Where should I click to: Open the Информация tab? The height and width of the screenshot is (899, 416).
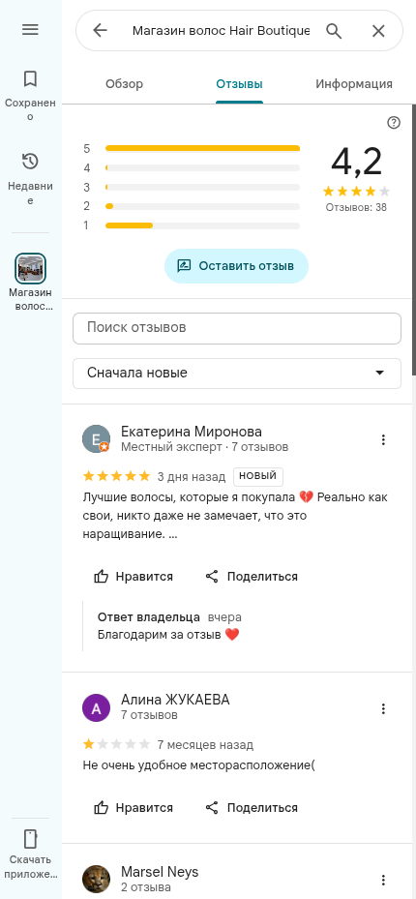[353, 84]
